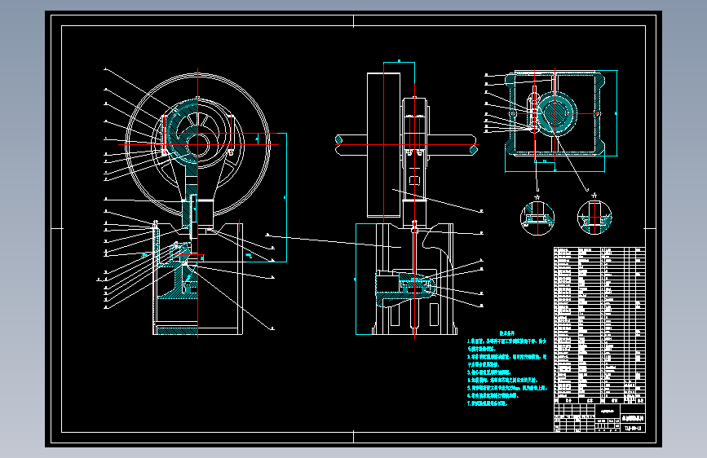Click the hatched gear circle in the plan view

556,113
